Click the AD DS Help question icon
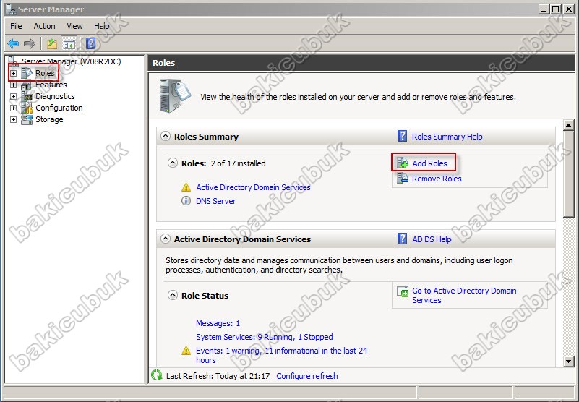 tap(402, 239)
